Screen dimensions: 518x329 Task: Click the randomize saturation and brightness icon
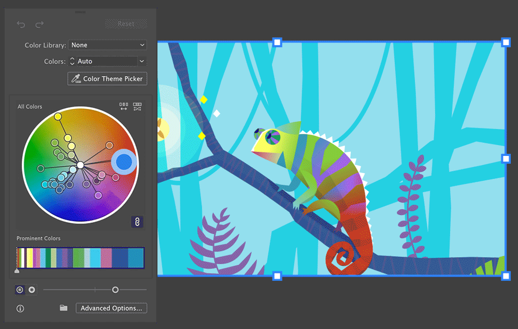click(137, 106)
